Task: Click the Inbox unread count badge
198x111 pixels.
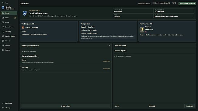Action: tap(15, 18)
